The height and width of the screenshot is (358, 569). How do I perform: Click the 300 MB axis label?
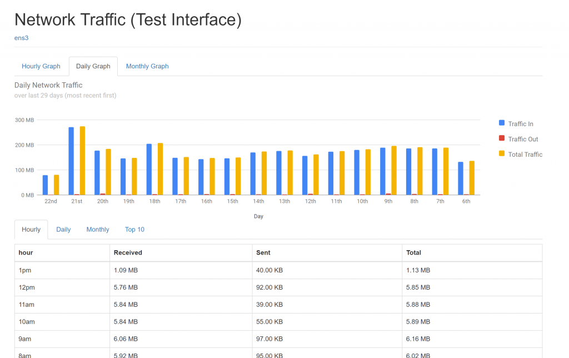[x=24, y=120]
